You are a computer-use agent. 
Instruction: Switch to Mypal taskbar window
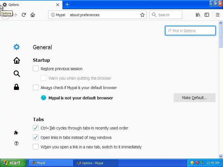(x=51, y=163)
